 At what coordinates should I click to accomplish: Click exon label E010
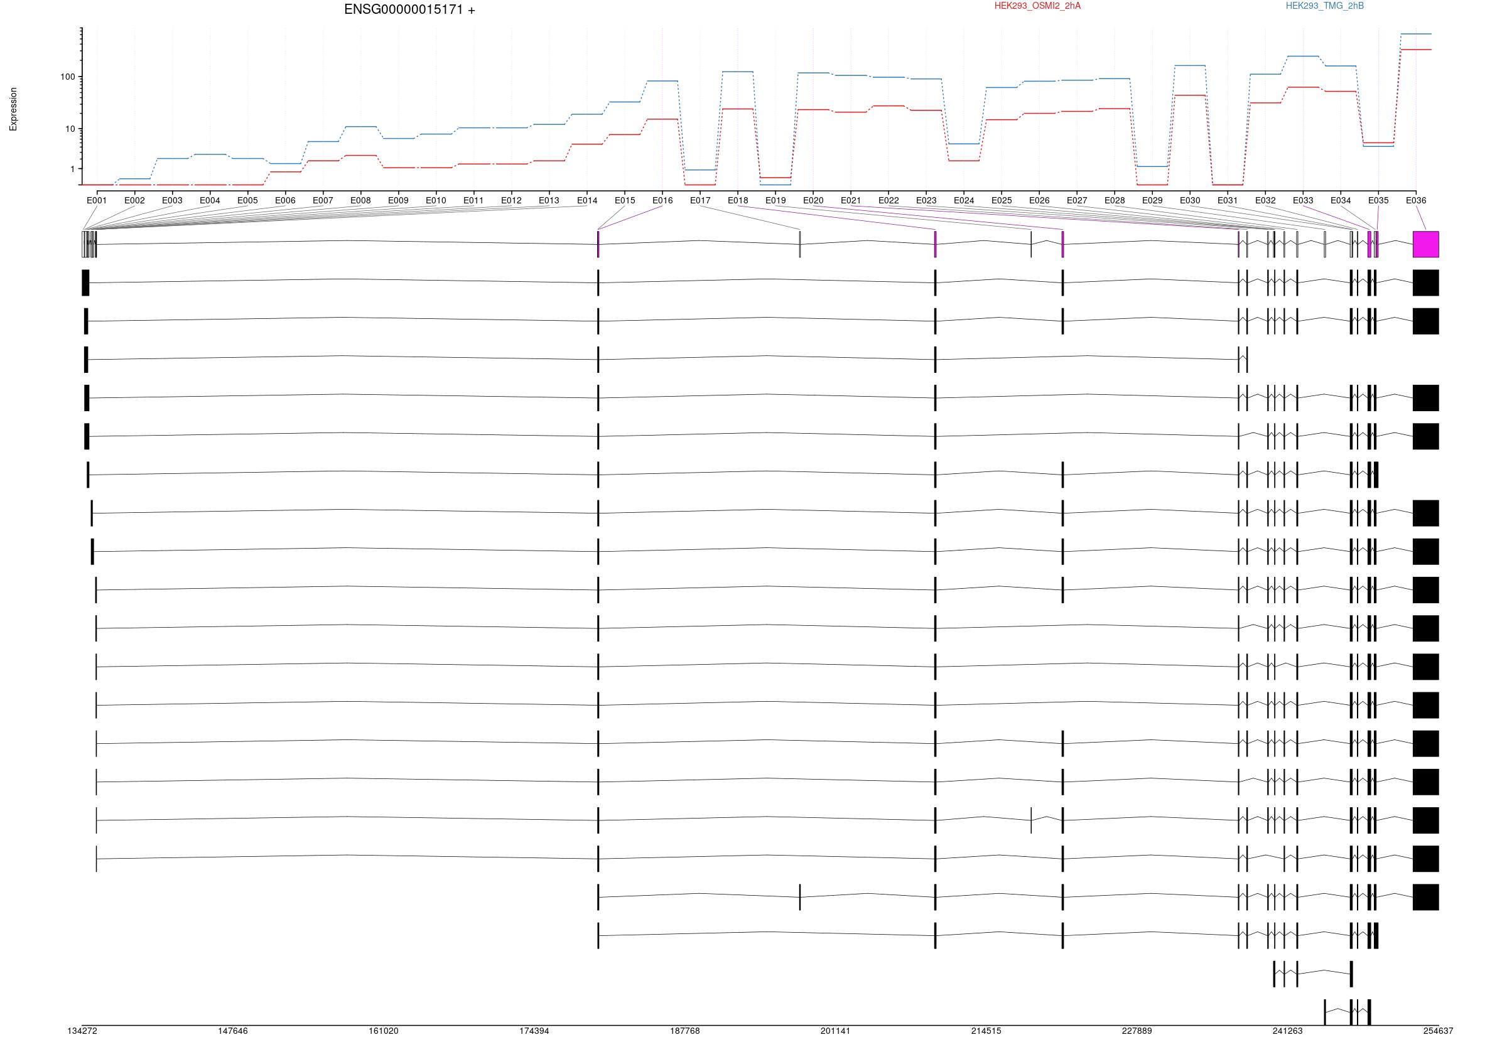coord(436,200)
